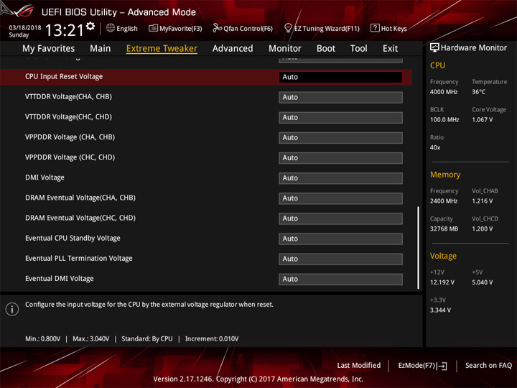Select DRAM Eventual Voltage(CHA, CHB) Auto field

pyautogui.click(x=340, y=198)
